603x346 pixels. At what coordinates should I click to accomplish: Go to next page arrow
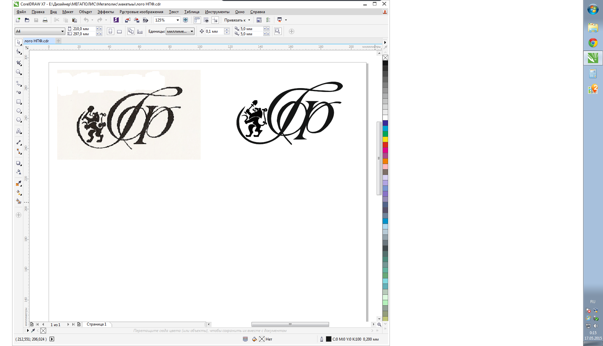68,325
